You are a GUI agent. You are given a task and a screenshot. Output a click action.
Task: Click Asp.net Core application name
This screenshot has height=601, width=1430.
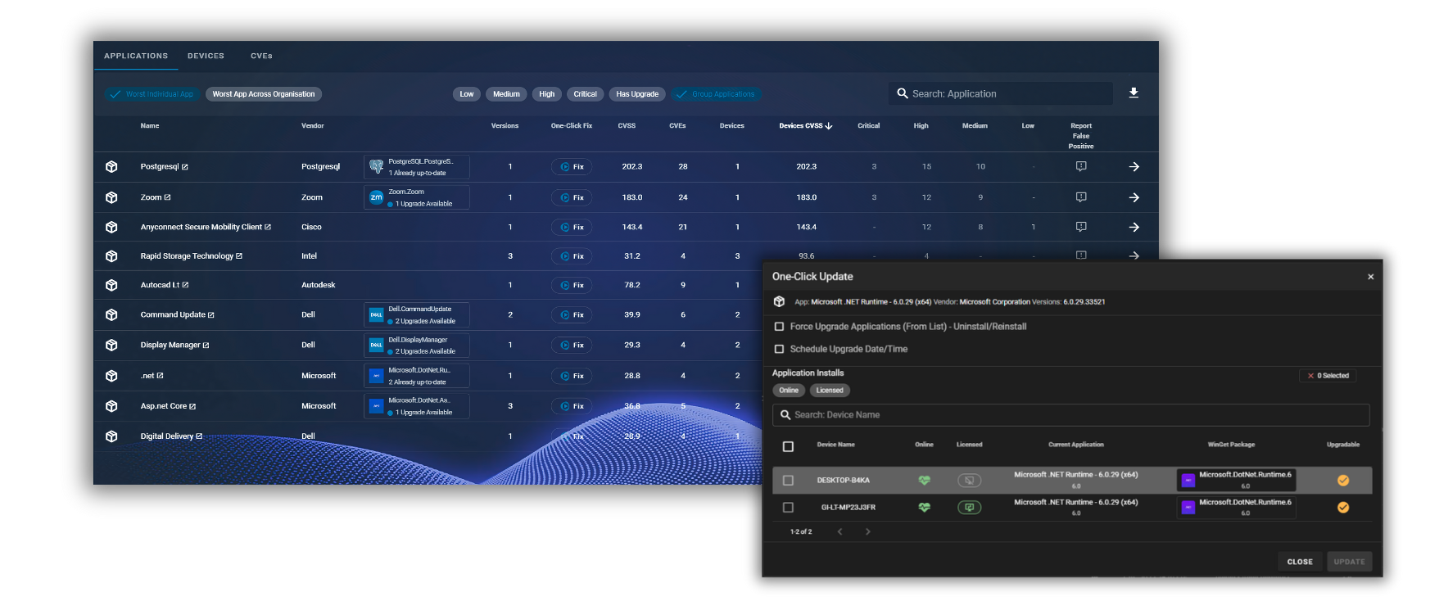click(x=163, y=406)
